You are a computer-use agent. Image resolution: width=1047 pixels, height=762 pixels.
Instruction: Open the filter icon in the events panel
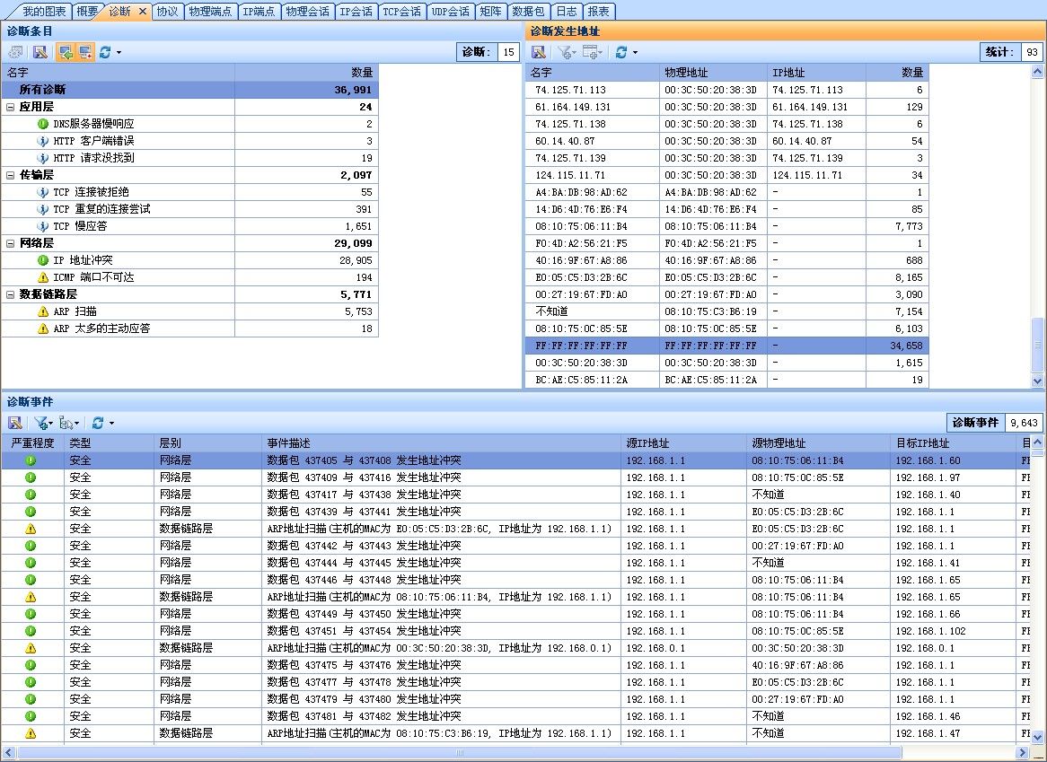click(x=41, y=423)
